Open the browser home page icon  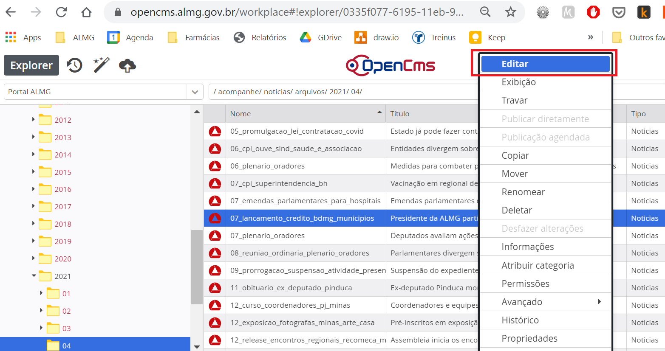point(86,12)
